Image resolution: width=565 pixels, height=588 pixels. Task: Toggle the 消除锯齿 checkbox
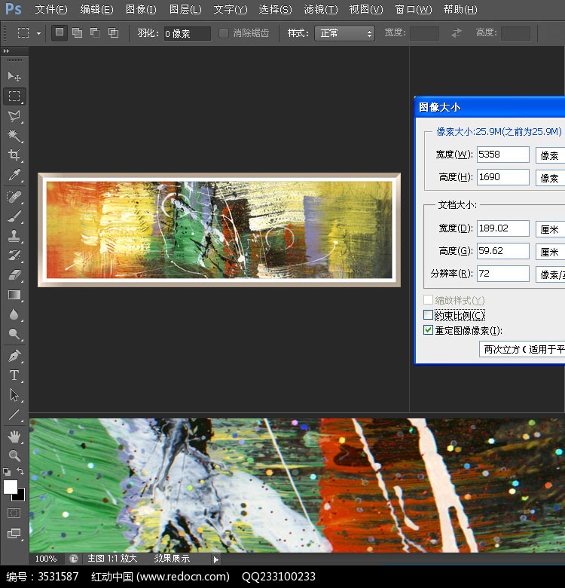[x=224, y=33]
